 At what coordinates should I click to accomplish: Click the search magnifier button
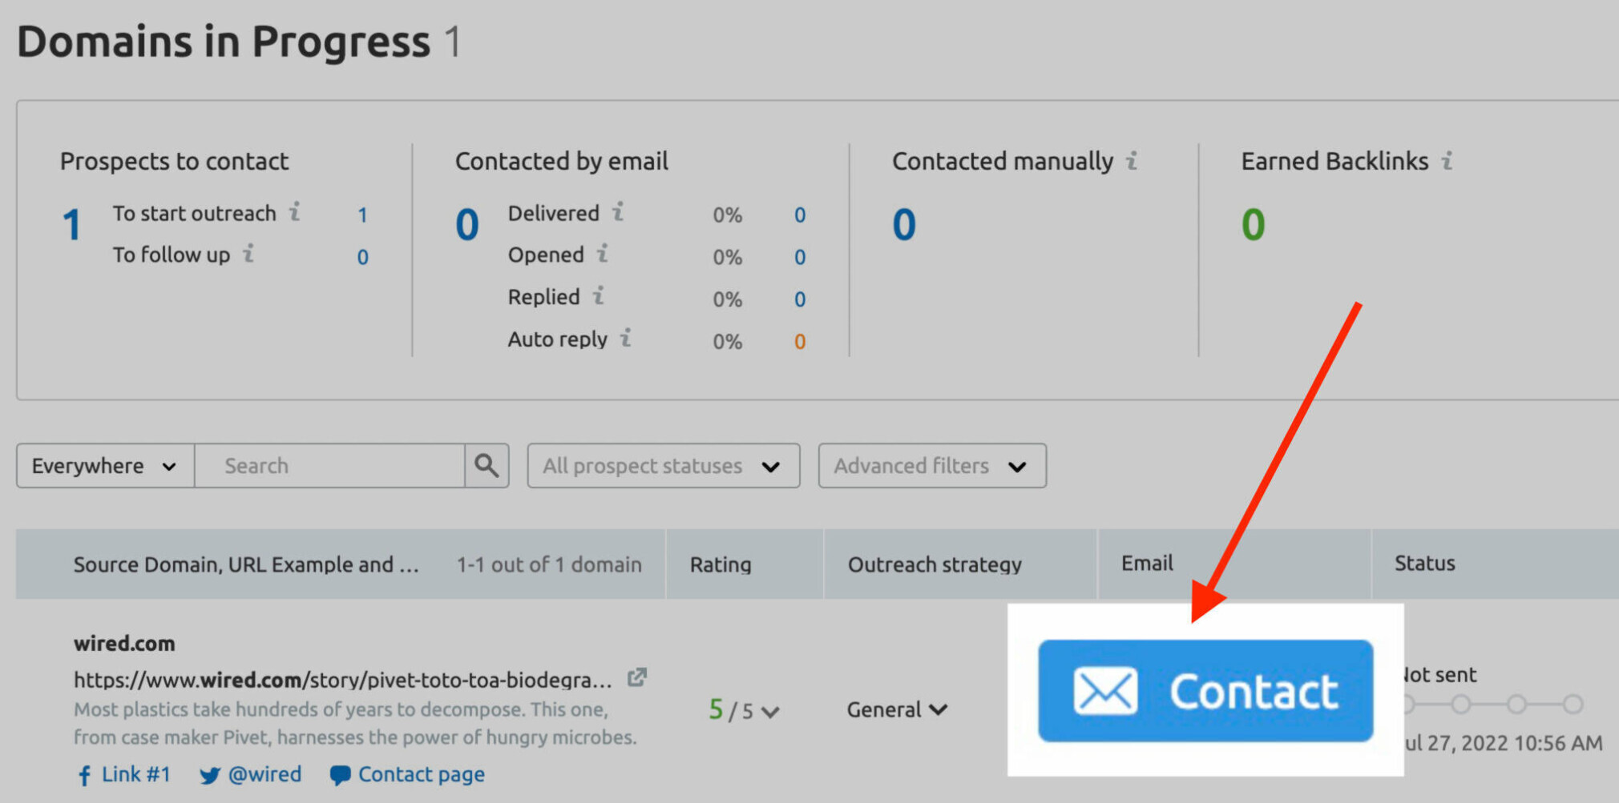click(487, 465)
